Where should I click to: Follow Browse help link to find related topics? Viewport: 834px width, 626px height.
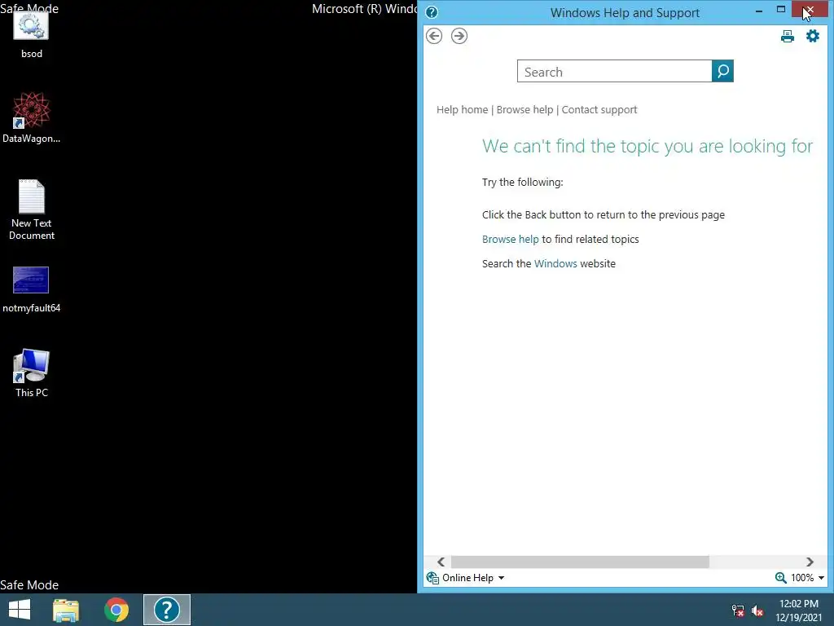510,239
